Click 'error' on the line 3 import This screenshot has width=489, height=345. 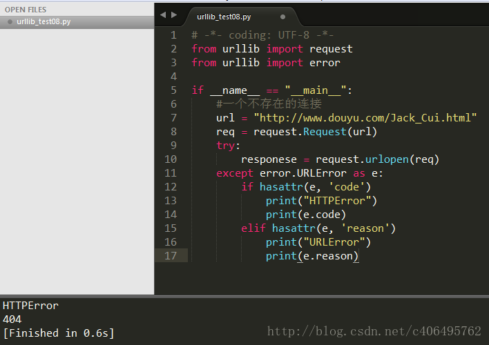pos(325,63)
